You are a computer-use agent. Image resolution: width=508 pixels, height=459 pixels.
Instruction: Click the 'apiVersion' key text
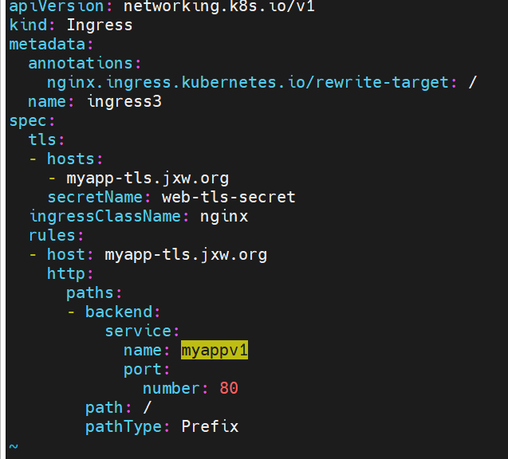[x=56, y=6]
